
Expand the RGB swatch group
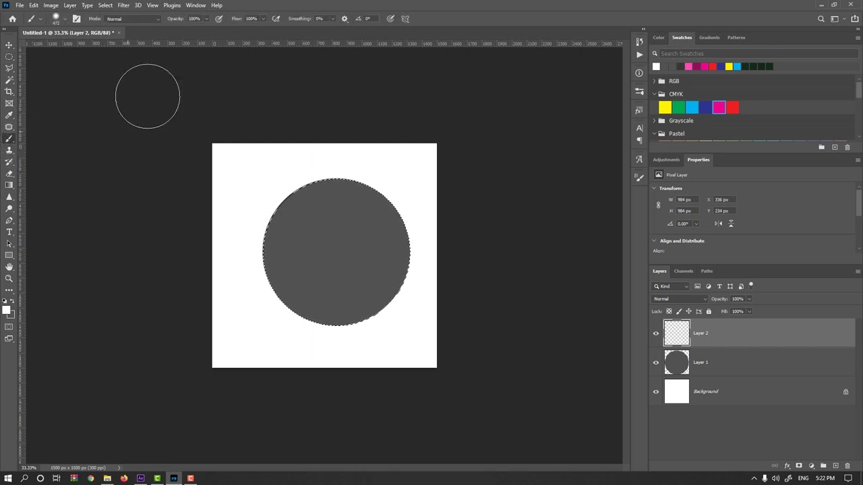[x=653, y=81]
